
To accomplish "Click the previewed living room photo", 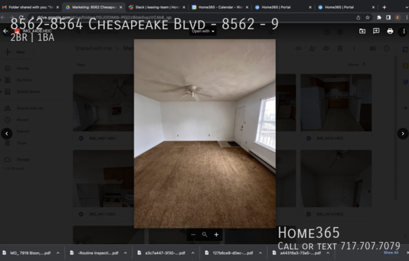I will (204, 134).
